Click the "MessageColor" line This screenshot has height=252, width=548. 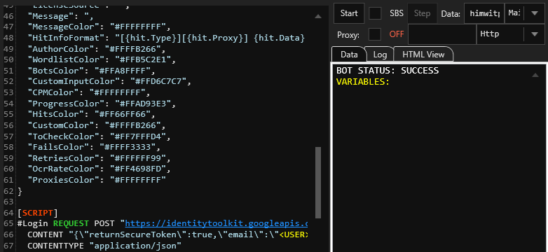click(99, 27)
